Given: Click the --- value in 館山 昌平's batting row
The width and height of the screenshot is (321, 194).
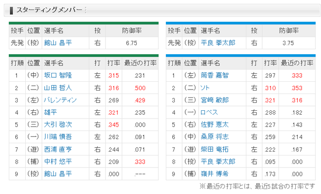Looking at the screenshot, I should (140, 174).
